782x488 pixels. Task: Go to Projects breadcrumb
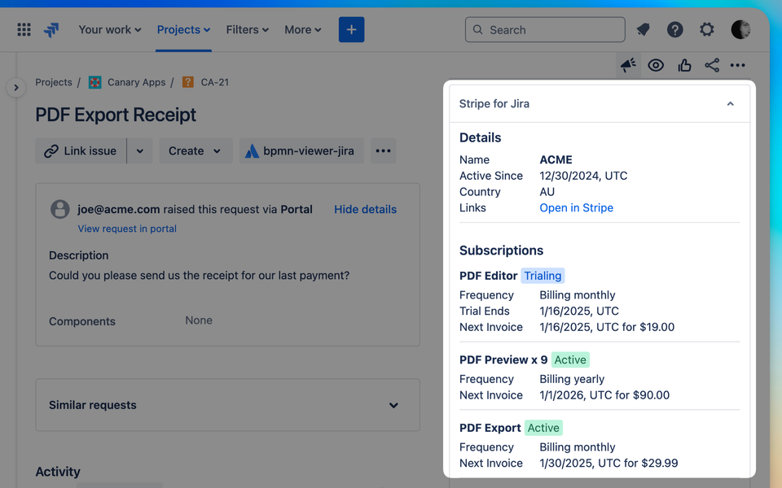pyautogui.click(x=54, y=82)
